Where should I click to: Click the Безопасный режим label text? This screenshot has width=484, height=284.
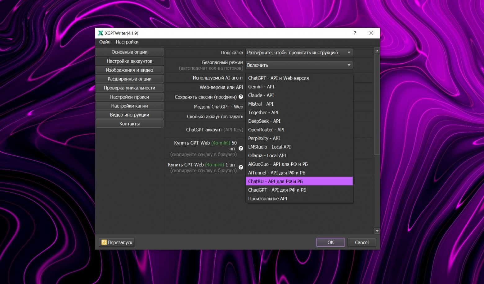click(x=222, y=62)
